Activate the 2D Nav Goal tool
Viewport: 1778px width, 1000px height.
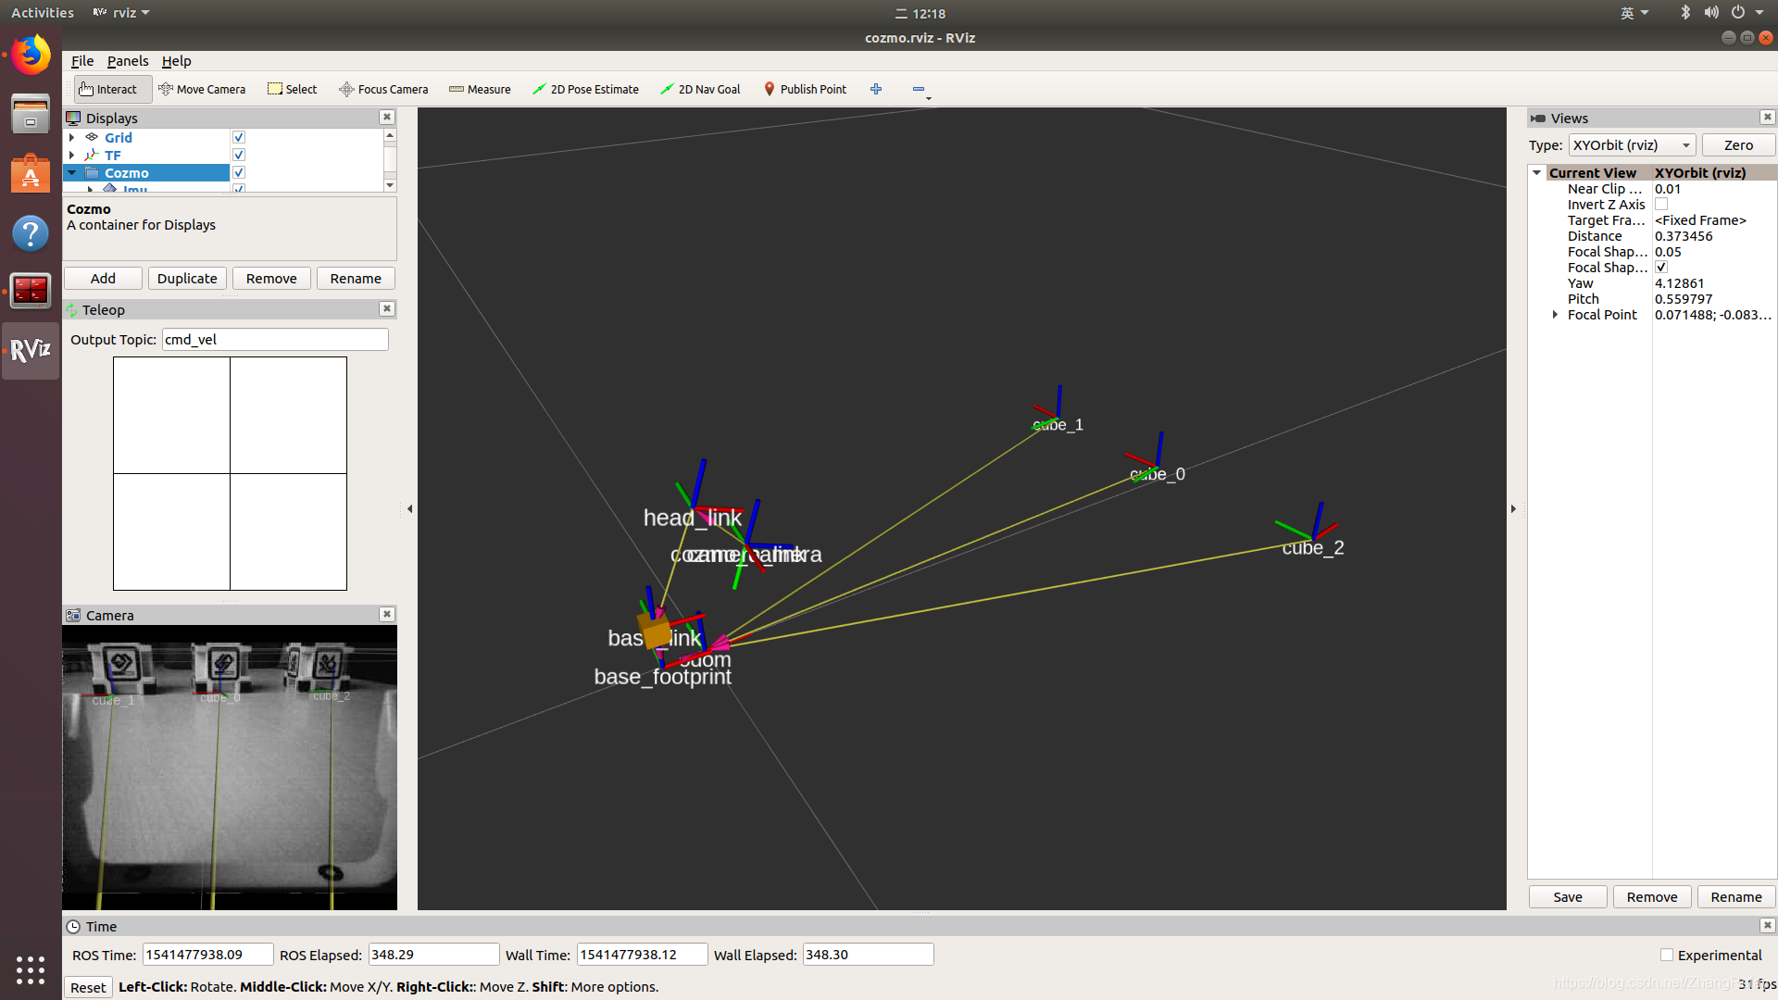coord(700,89)
